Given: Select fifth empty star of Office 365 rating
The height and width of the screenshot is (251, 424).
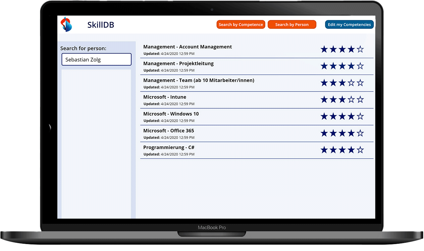Looking at the screenshot, I should [360, 133].
